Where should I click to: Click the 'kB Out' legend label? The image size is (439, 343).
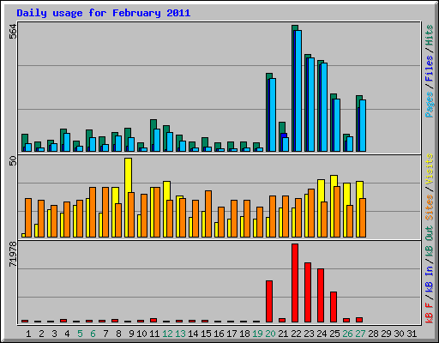point(429,242)
